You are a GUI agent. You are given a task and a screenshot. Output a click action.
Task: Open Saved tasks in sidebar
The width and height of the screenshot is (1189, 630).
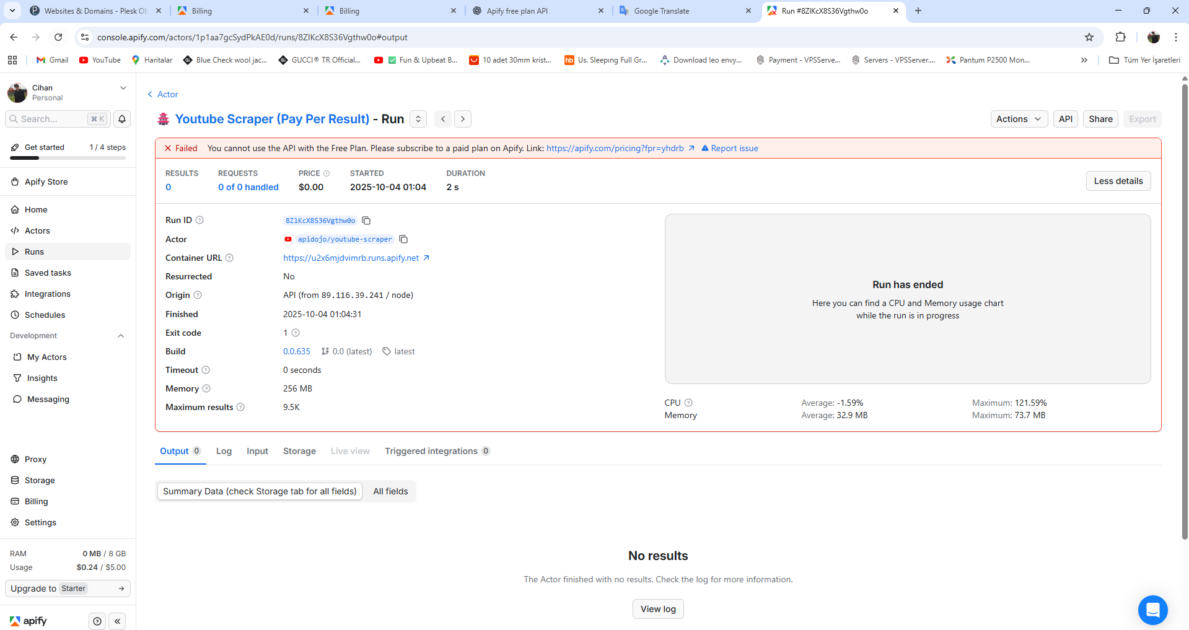pos(68,273)
